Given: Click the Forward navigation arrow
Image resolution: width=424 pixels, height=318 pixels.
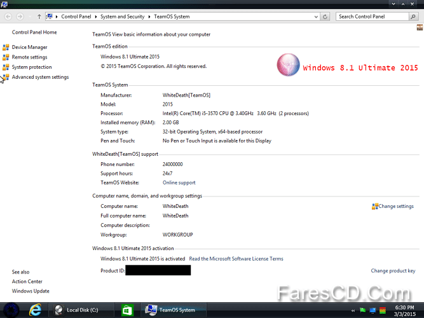Looking at the screenshot, I should (x=20, y=17).
